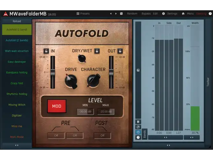Toggle the POST filter Off button
The height and width of the screenshot is (160, 213).
(x=103, y=136)
